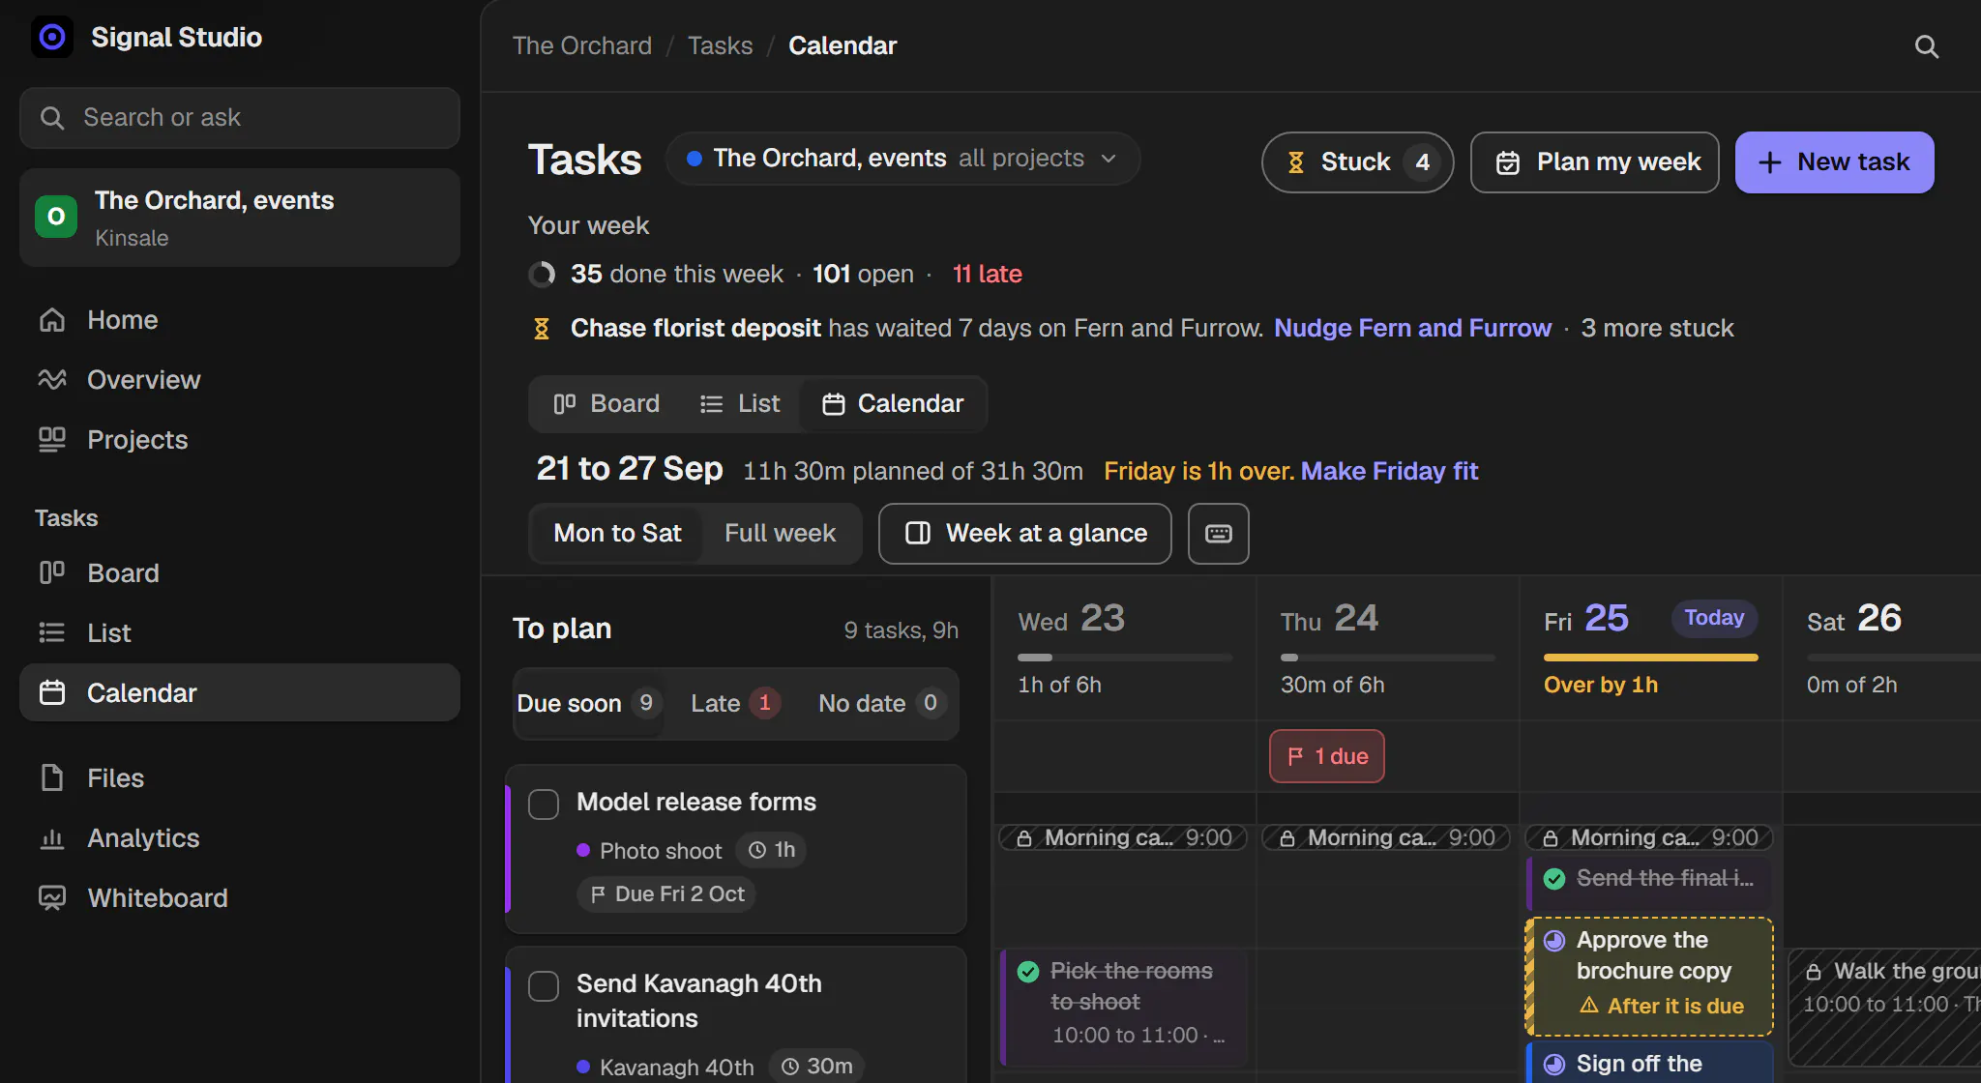Select Calendar in the sidebar

pyautogui.click(x=239, y=693)
